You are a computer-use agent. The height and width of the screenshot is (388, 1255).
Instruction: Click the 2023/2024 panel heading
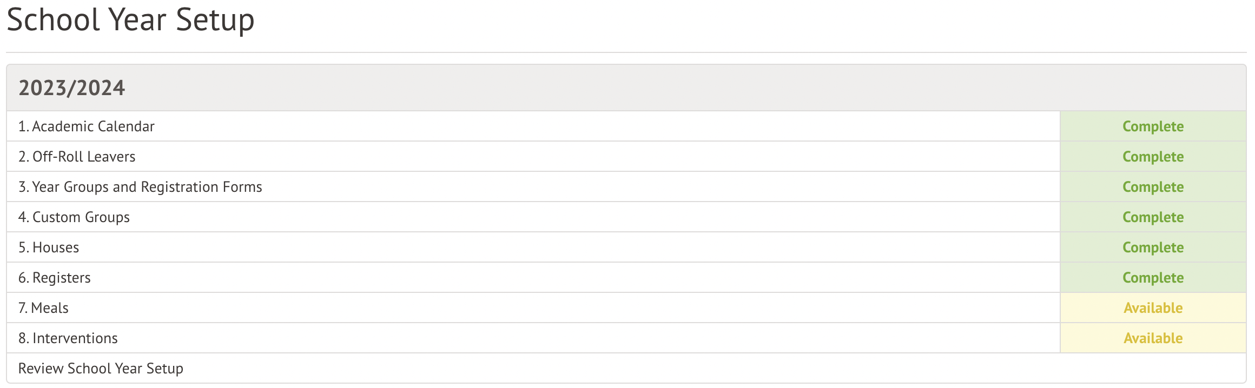click(72, 88)
